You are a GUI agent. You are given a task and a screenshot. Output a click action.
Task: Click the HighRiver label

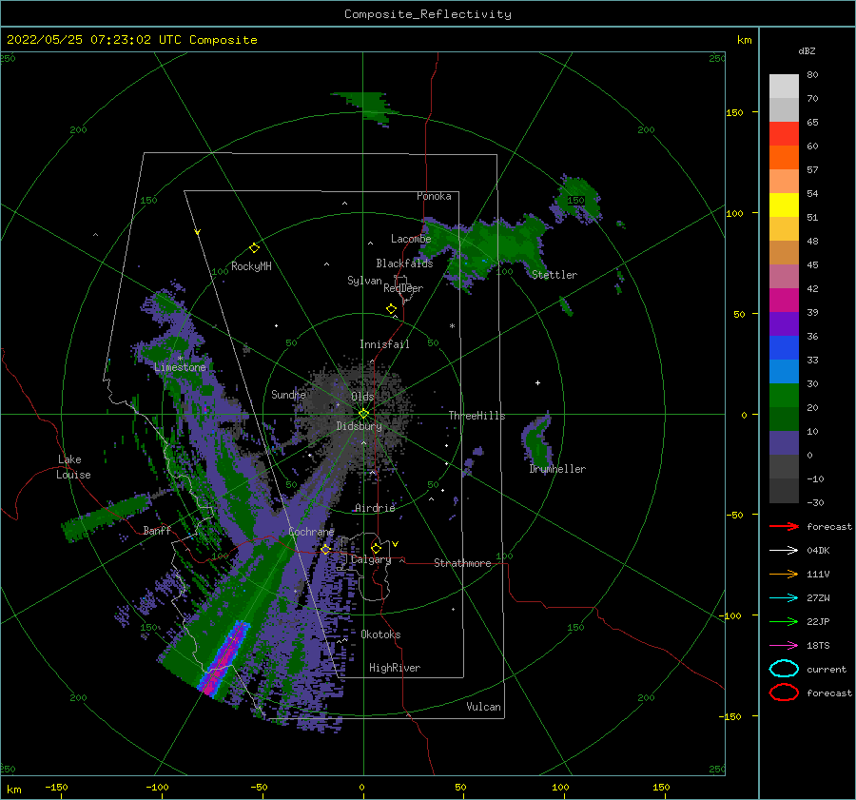point(395,668)
